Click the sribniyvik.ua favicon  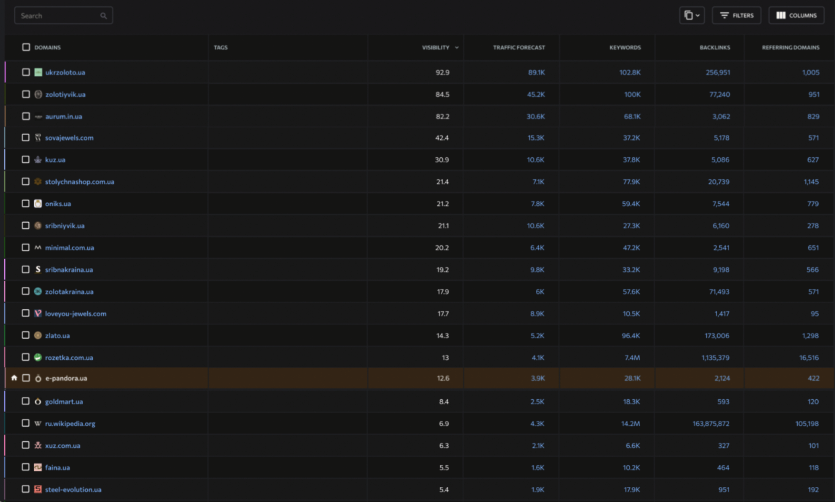tap(38, 225)
